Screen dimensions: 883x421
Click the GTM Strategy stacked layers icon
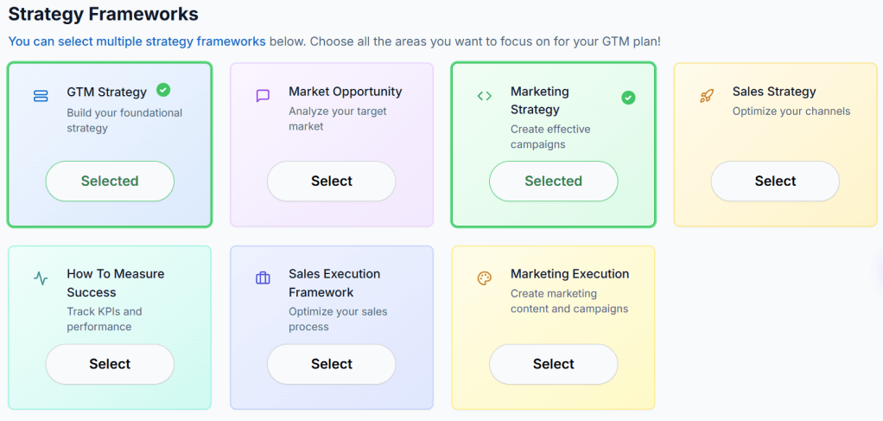click(x=41, y=96)
